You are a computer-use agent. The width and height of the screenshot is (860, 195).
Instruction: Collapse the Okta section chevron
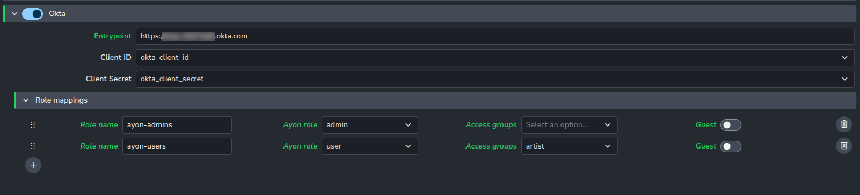pos(14,14)
